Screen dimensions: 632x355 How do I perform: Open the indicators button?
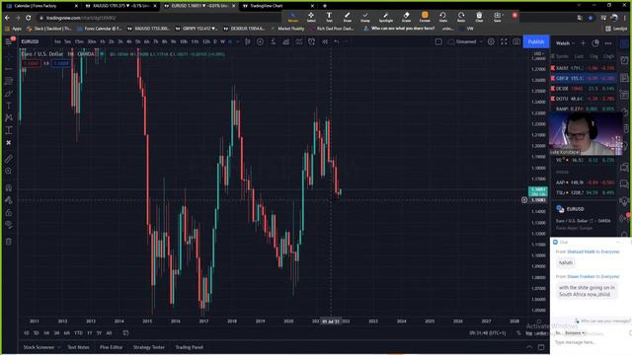pyautogui.click(x=274, y=41)
